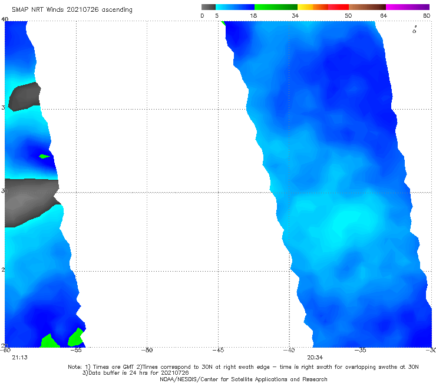Click the latitude label '40' at top left
Image resolution: width=436 pixels, height=383 pixels.
click(5, 19)
